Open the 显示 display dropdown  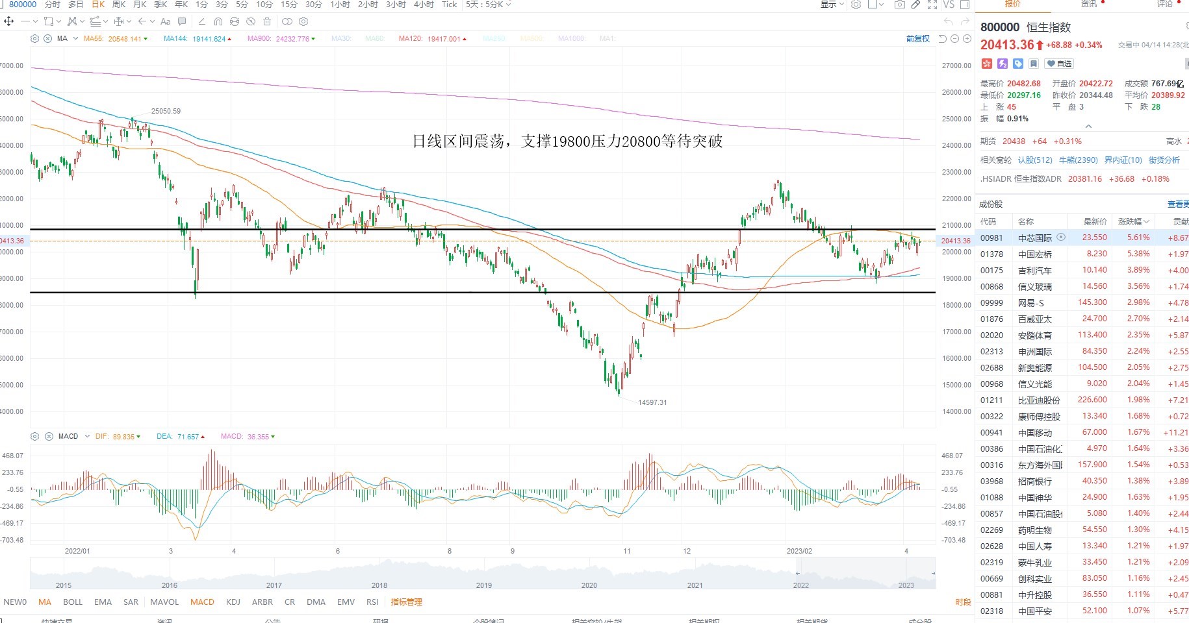[x=832, y=5]
